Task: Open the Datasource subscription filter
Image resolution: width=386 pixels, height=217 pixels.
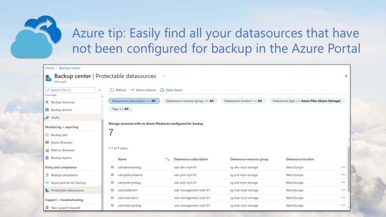Action: pyautogui.click(x=134, y=101)
